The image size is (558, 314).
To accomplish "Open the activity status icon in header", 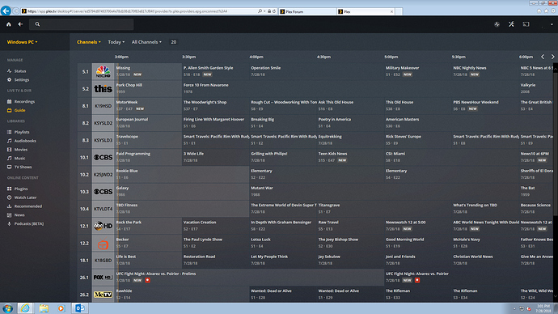I will pos(497,24).
